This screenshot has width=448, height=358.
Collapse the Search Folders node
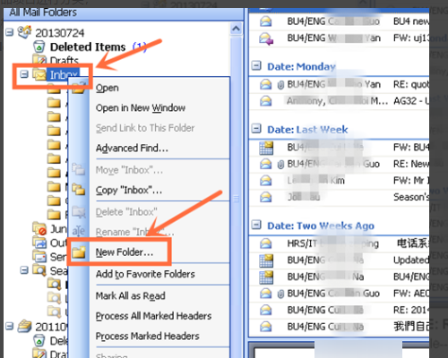[24, 270]
